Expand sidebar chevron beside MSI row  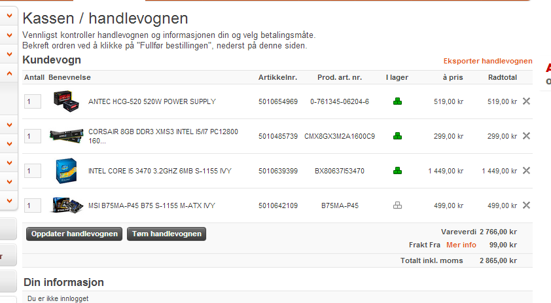(9, 201)
